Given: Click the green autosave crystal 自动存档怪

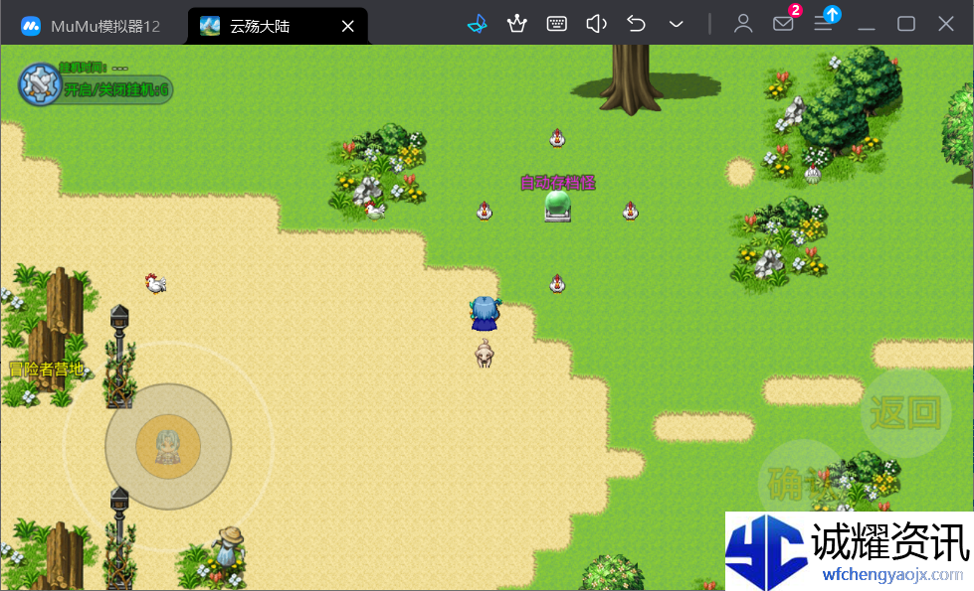Looking at the screenshot, I should tap(557, 207).
